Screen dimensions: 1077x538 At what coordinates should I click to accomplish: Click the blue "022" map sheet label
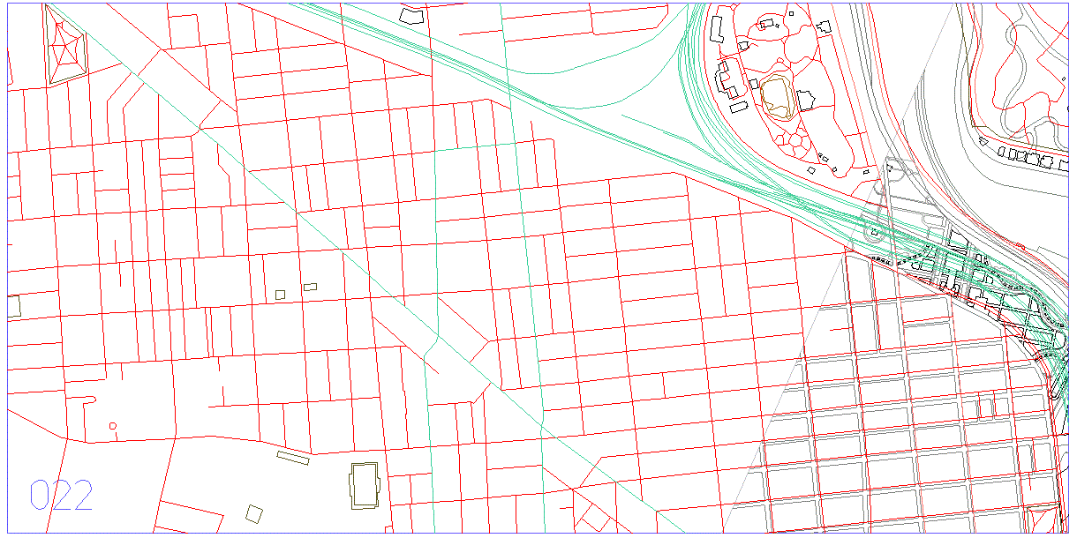62,496
